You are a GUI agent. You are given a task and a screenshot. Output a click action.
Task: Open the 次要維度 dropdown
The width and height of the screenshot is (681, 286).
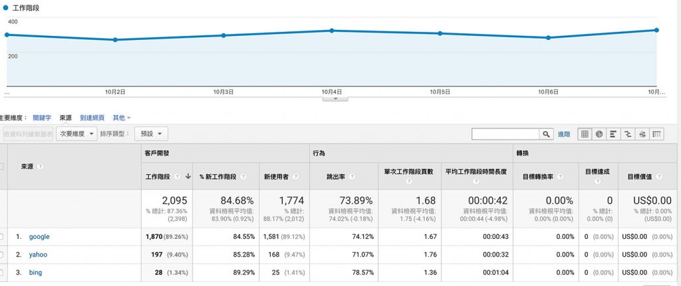[x=76, y=134]
